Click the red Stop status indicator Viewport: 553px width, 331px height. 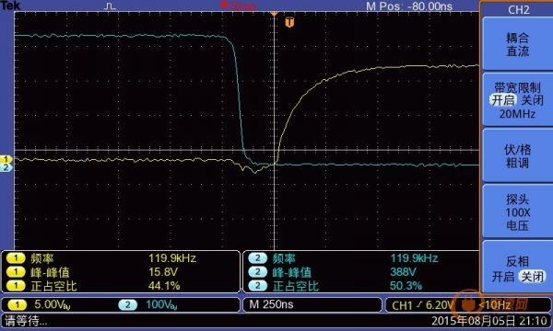[x=239, y=6]
